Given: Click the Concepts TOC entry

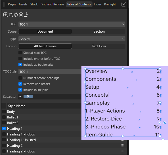Looking at the screenshot, I should point(96,95).
